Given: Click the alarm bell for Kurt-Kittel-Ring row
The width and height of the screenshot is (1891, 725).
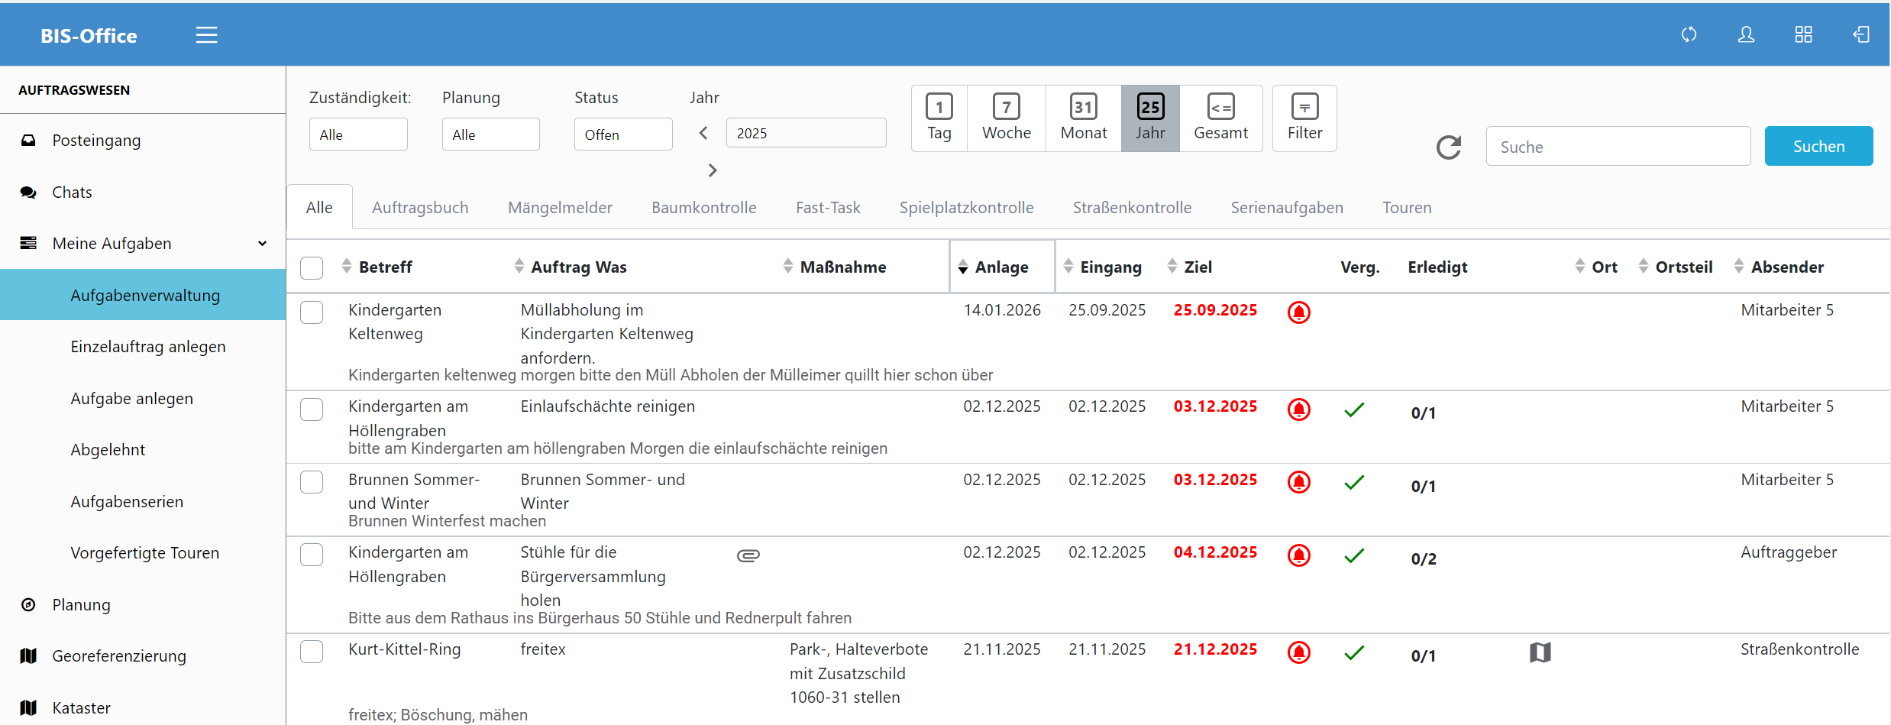Looking at the screenshot, I should 1299,652.
